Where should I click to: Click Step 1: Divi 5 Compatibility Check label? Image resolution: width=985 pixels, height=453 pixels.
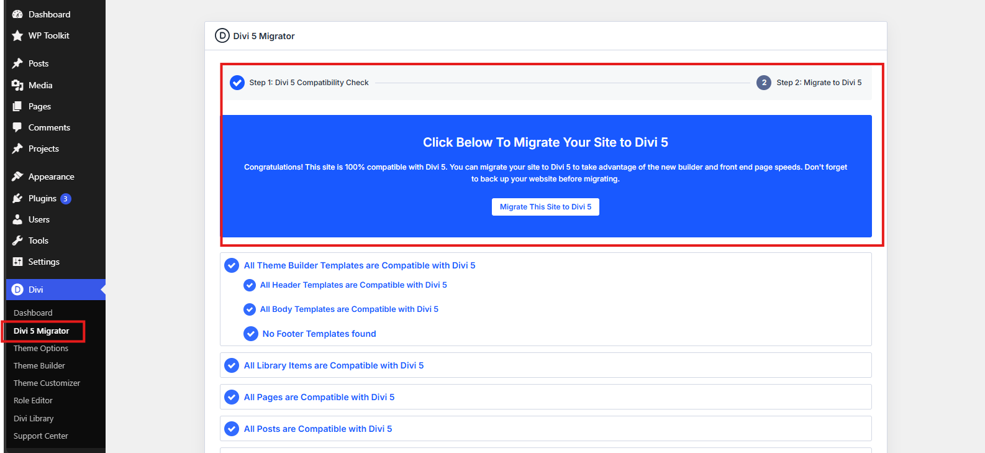[309, 83]
